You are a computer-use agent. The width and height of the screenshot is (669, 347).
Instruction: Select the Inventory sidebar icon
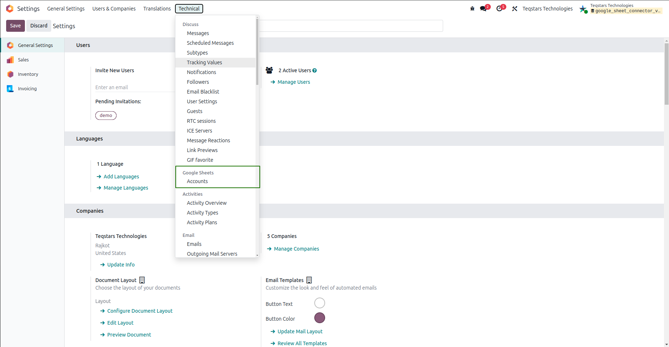pyautogui.click(x=10, y=74)
